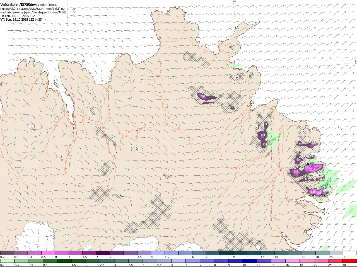Click the 0.1 label under the lower legend row

(x=2, y=265)
